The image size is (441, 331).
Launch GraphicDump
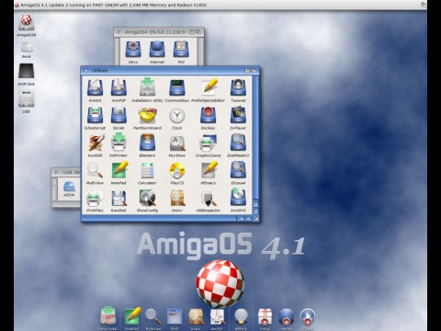point(209,143)
